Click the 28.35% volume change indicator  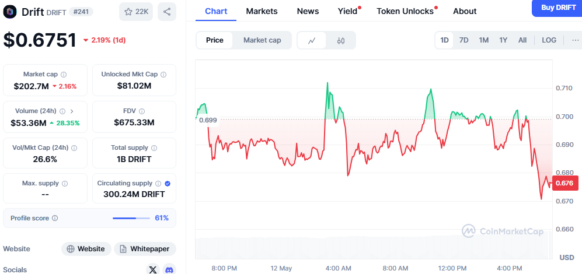point(65,123)
